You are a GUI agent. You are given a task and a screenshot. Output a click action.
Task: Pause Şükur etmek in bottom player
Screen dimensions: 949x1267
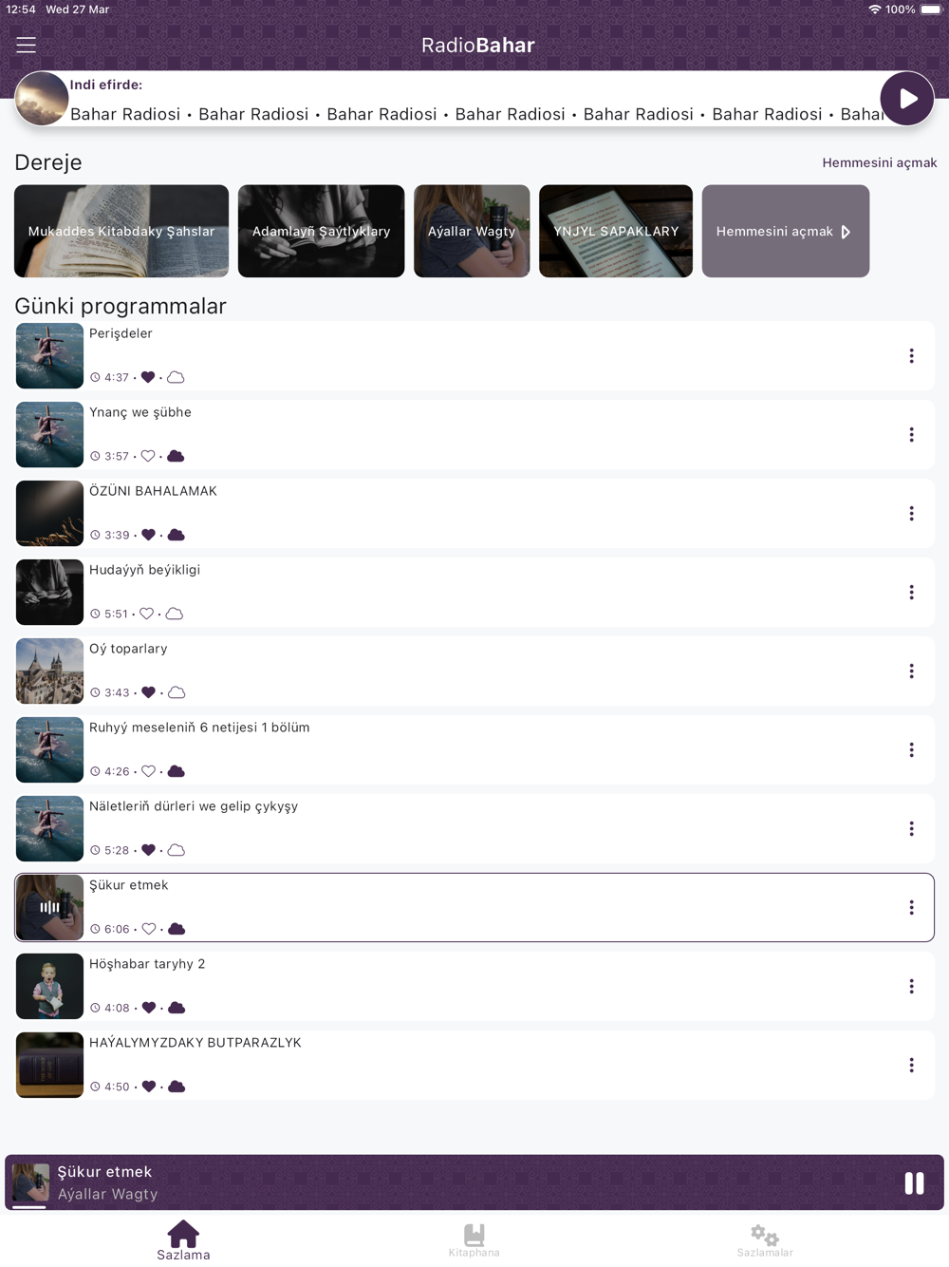tap(914, 1182)
